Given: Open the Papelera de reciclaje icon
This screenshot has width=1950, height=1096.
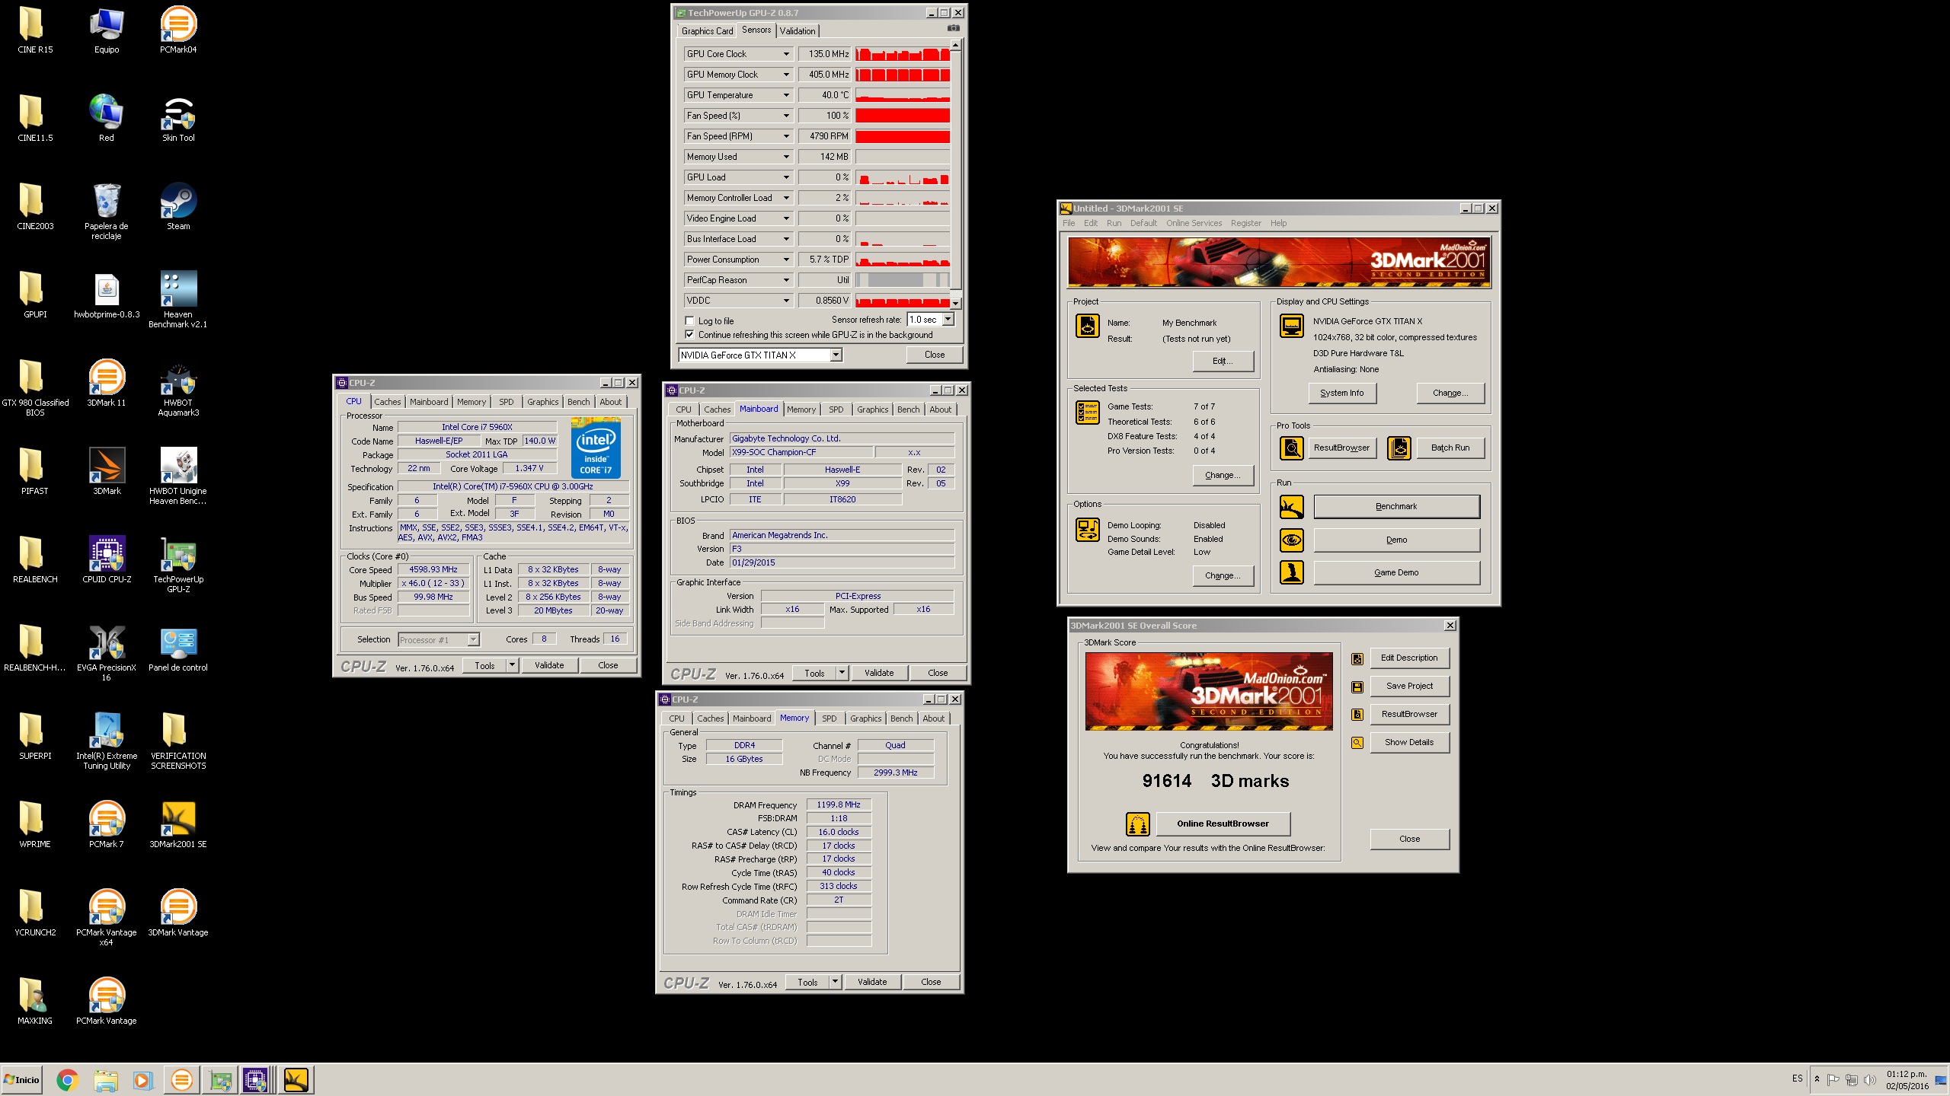Looking at the screenshot, I should pyautogui.click(x=107, y=211).
